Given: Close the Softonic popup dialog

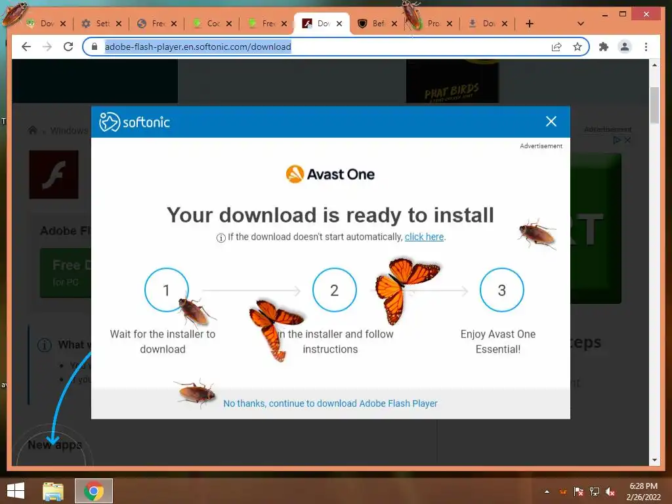Looking at the screenshot, I should tap(551, 121).
